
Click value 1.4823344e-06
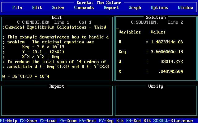click(167, 42)
